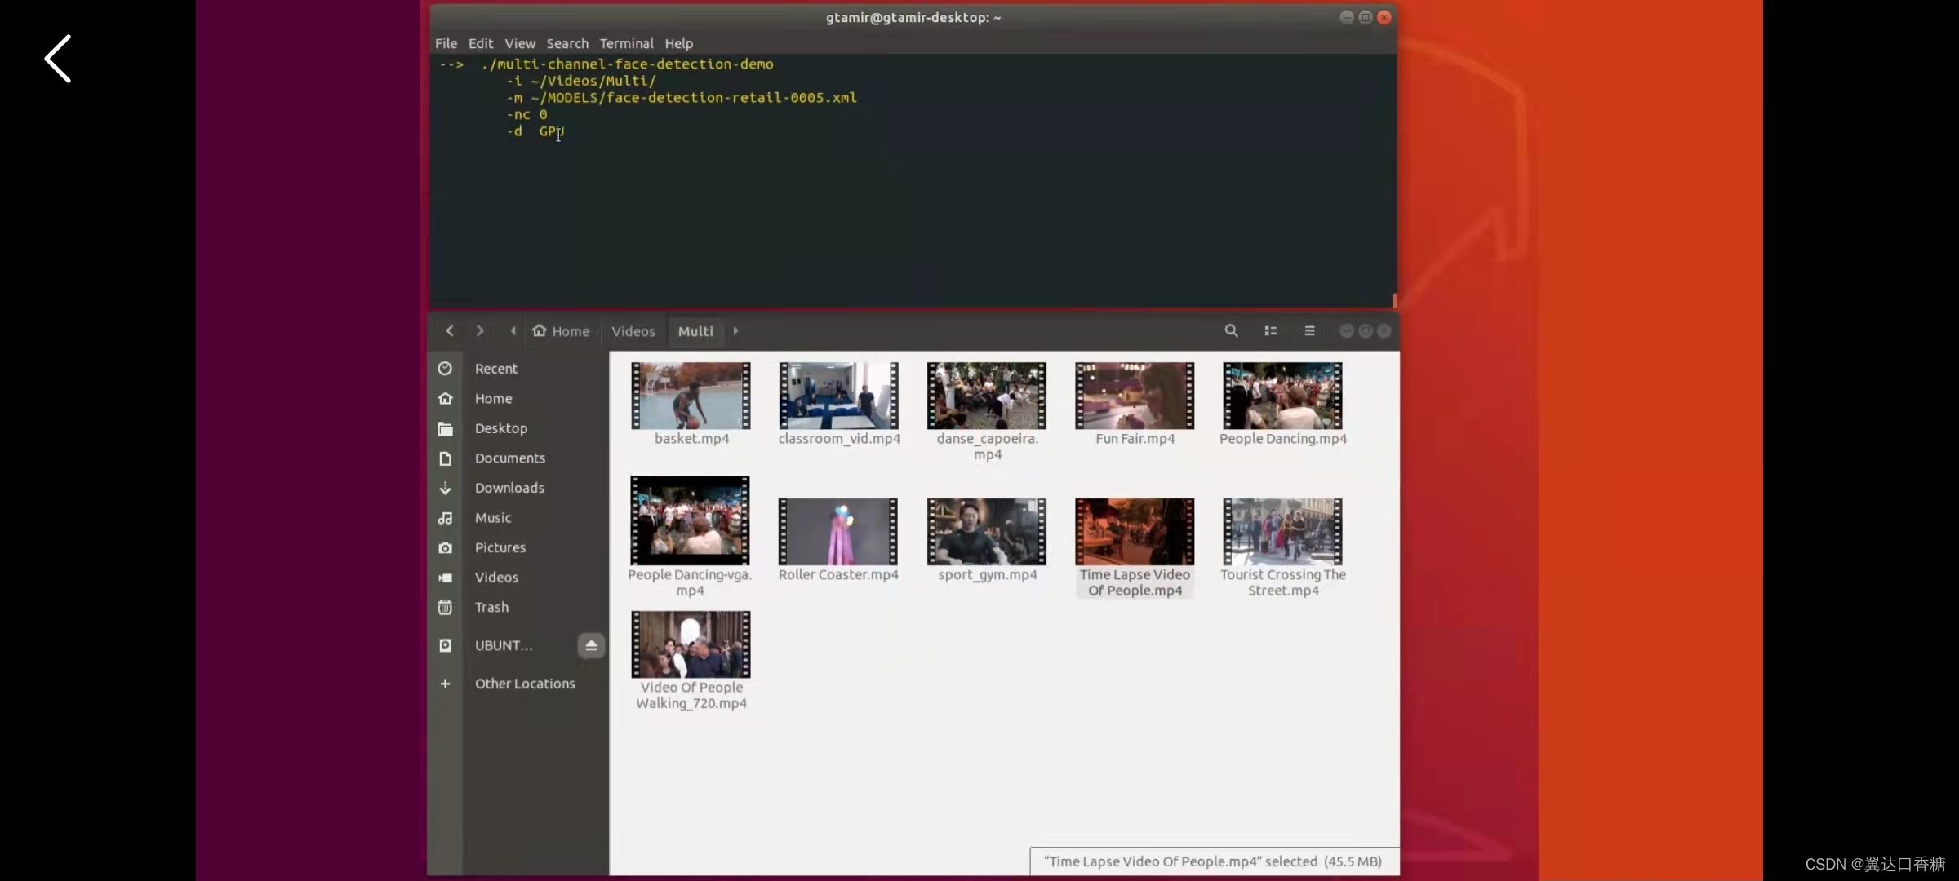The width and height of the screenshot is (1959, 881).
Task: Select the Videos breadcrumb path item
Action: tap(633, 330)
